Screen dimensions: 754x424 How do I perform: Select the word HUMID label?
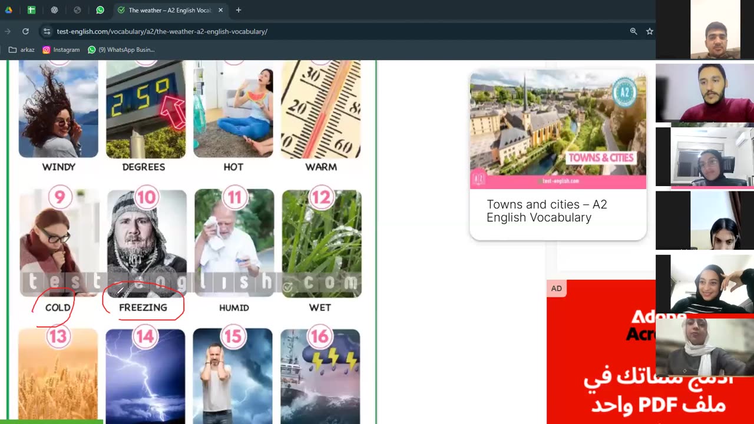coord(234,307)
